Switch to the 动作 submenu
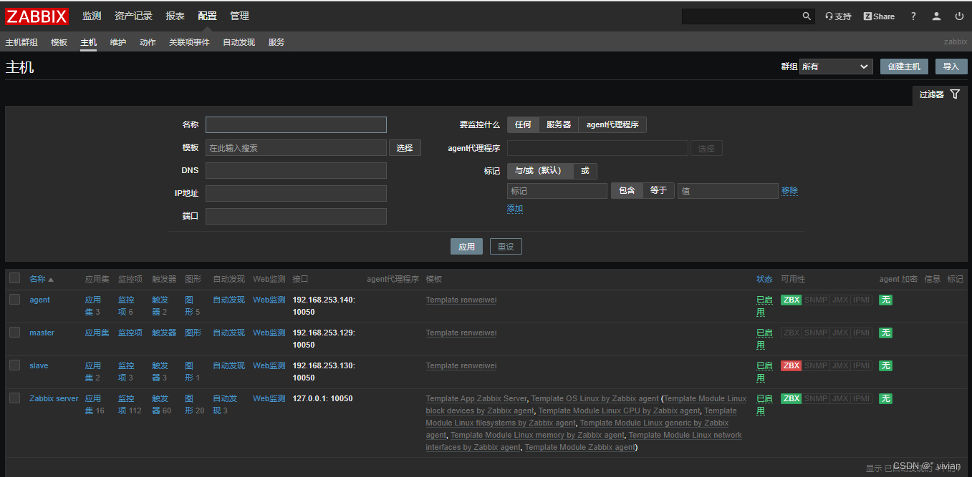Image resolution: width=972 pixels, height=477 pixels. [148, 43]
